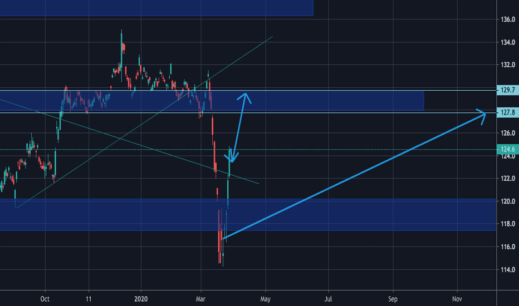Viewport: 519px width, 306px height.
Task: Click the 129.7 price line label
Action: pyautogui.click(x=508, y=90)
